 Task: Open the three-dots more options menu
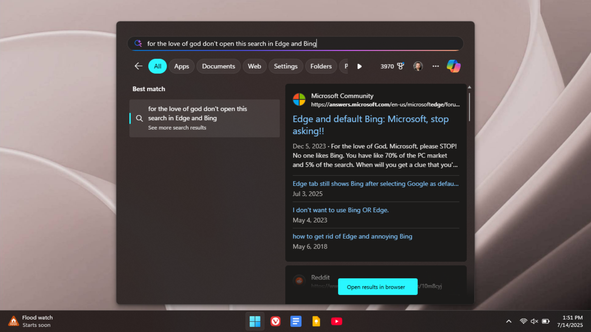(436, 66)
